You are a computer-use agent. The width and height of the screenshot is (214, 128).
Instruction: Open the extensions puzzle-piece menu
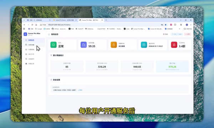(175, 25)
